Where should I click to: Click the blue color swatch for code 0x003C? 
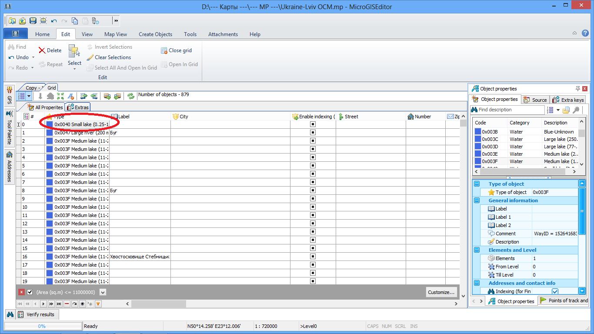(x=477, y=139)
